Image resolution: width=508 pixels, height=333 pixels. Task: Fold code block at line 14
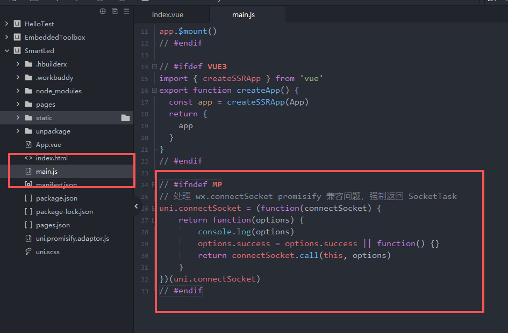tap(154, 67)
